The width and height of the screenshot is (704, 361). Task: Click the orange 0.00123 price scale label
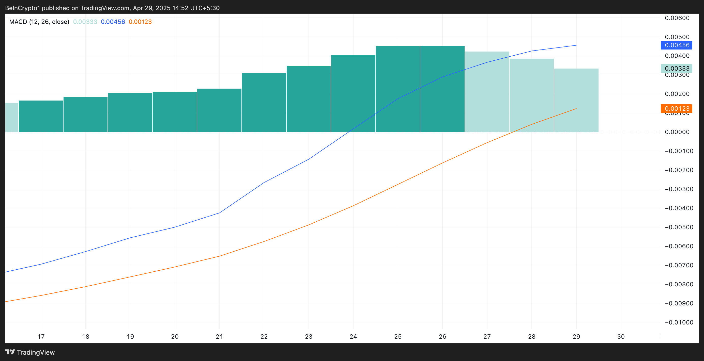coord(676,109)
